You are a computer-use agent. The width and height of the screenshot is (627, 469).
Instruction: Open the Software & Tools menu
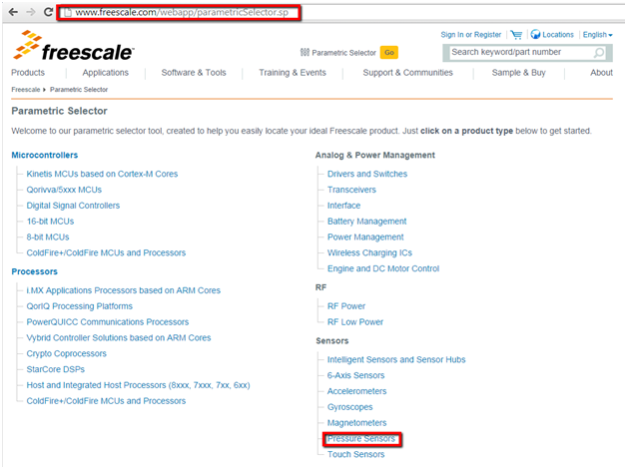(194, 73)
